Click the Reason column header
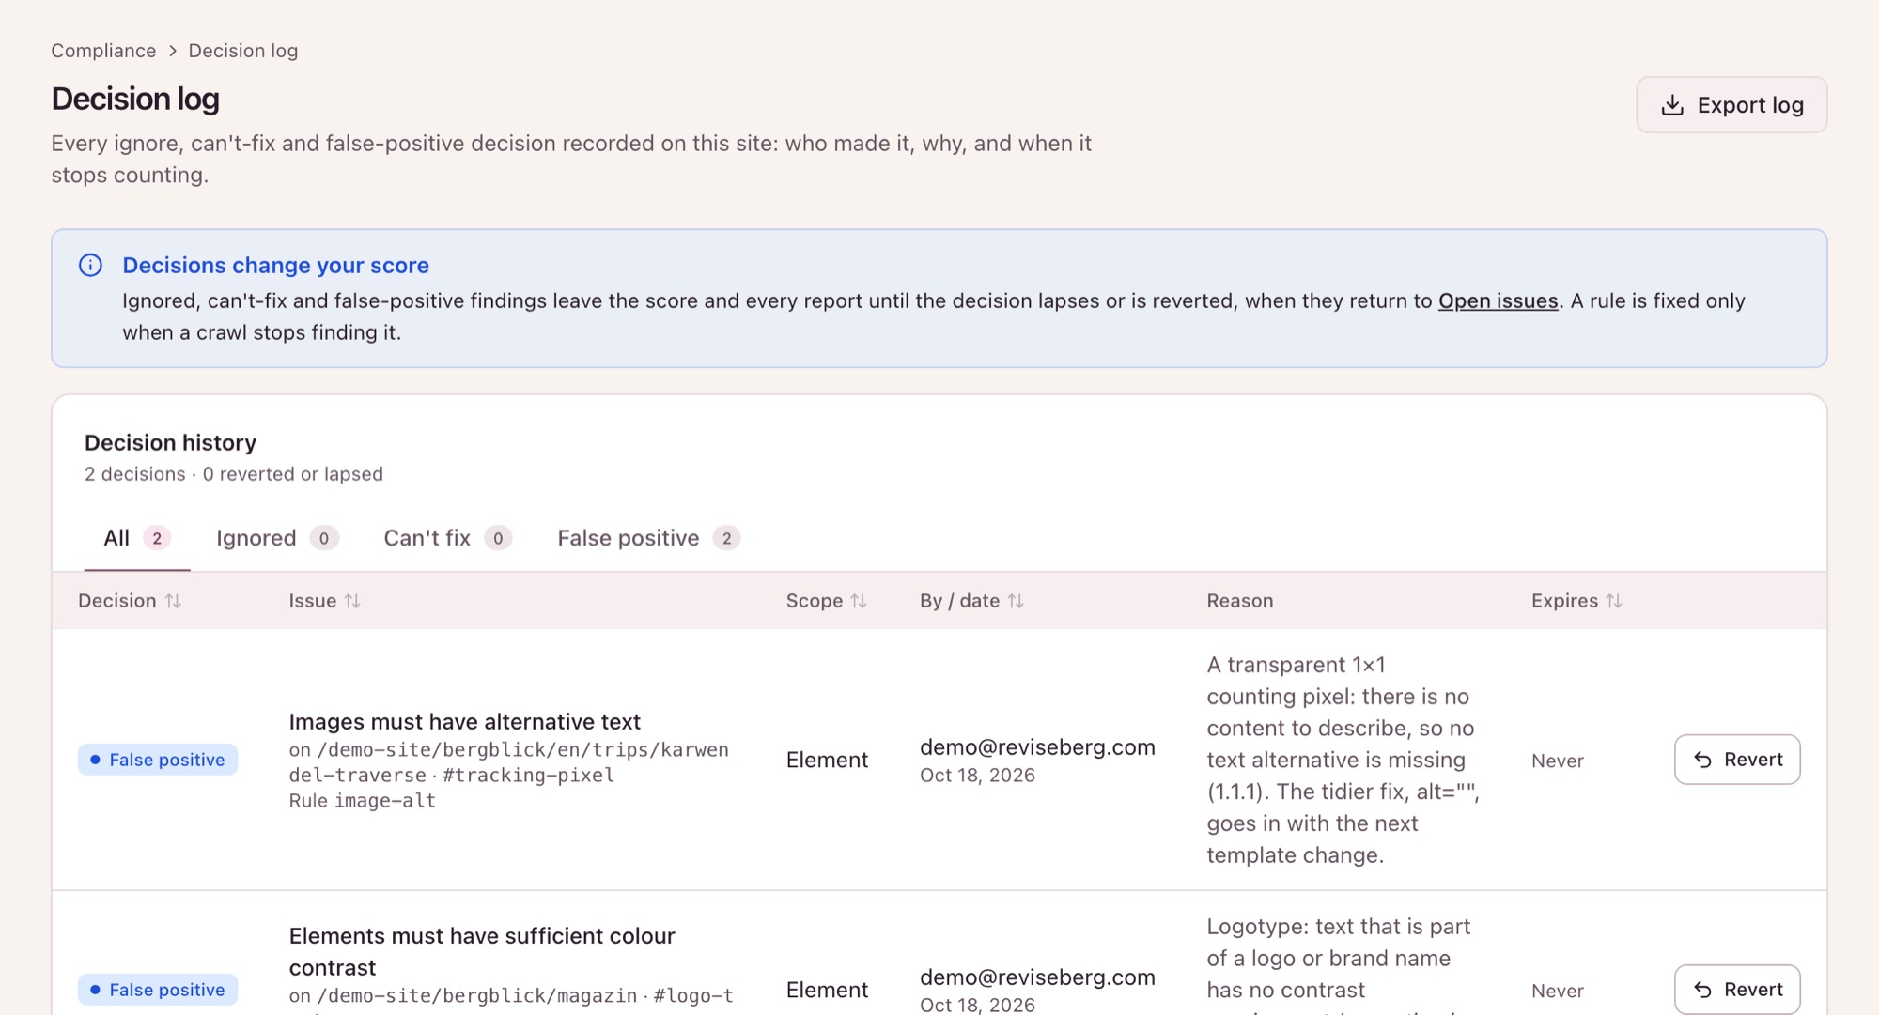Screen dimensions: 1879x1015 pos(1240,601)
